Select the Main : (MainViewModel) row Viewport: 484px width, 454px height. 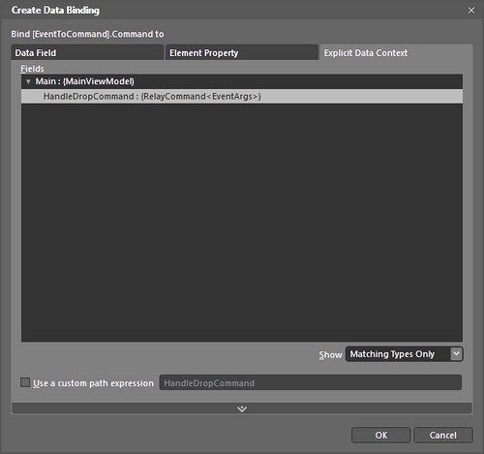242,81
